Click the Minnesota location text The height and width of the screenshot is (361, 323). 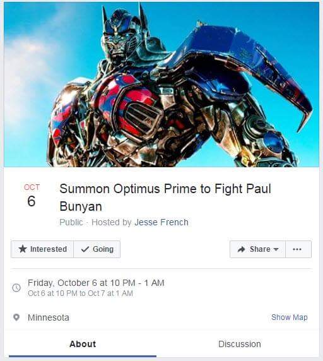(x=49, y=317)
